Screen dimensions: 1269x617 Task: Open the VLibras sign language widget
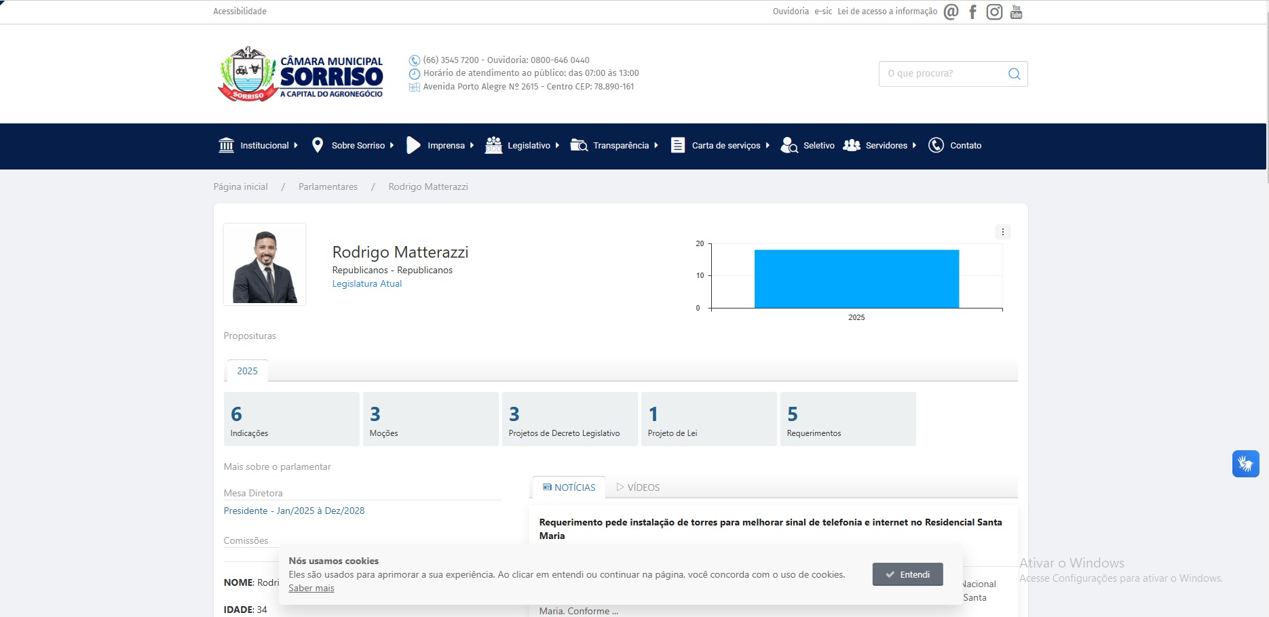point(1245,464)
